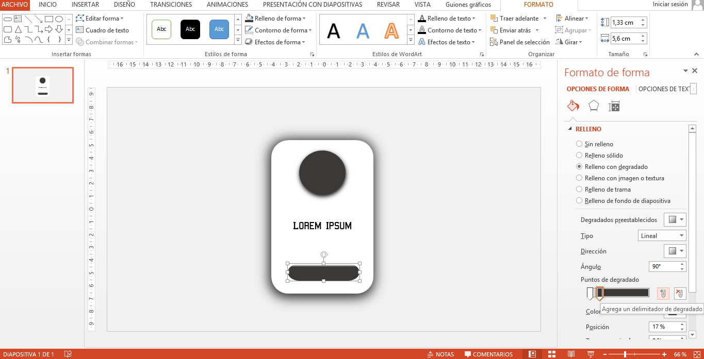Viewport: 704px width, 359px height.
Task: Insert a Cuadro de texto
Action: pyautogui.click(x=102, y=30)
